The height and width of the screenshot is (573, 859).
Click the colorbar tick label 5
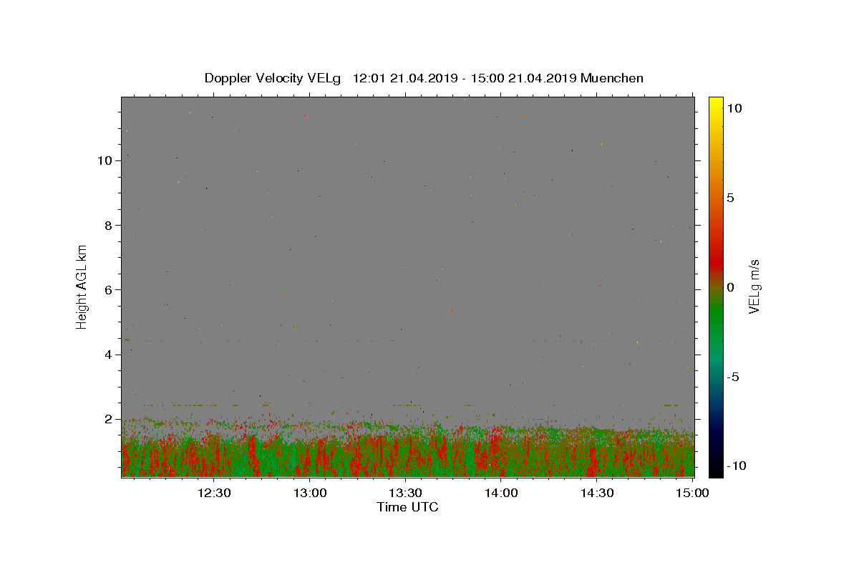click(730, 198)
